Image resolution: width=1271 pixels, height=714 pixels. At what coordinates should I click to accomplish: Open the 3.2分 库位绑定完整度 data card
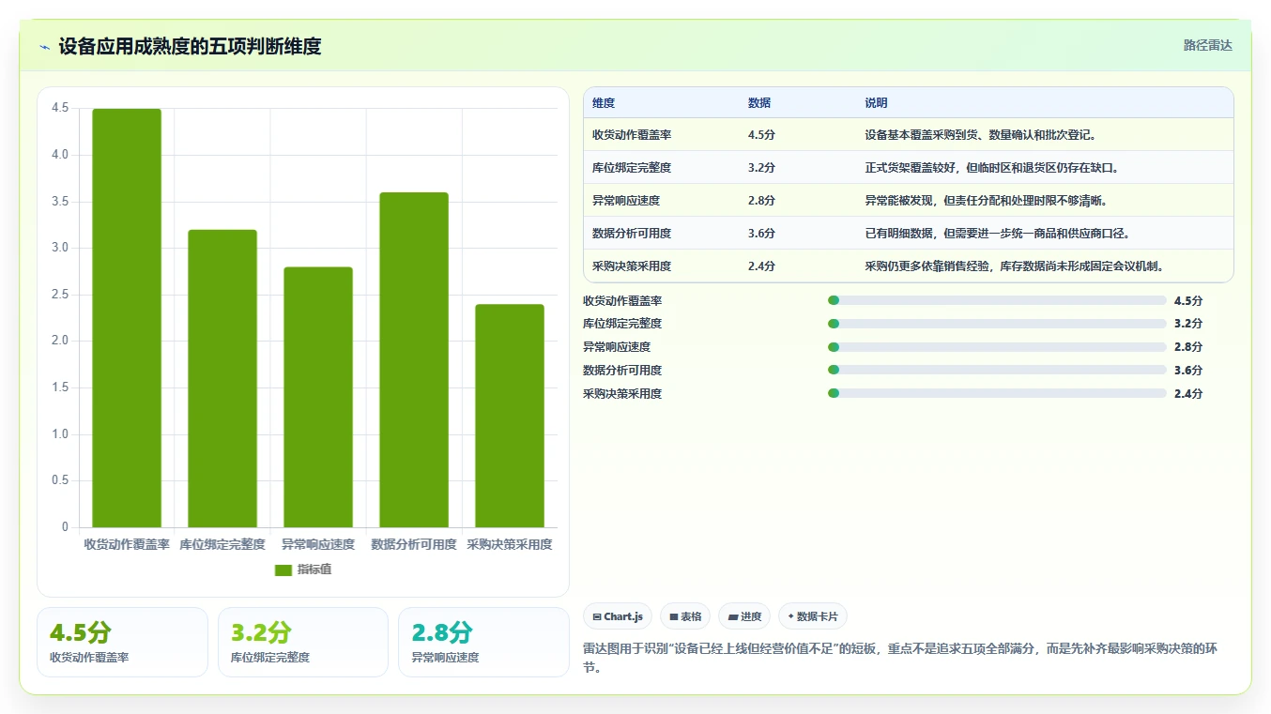(303, 642)
